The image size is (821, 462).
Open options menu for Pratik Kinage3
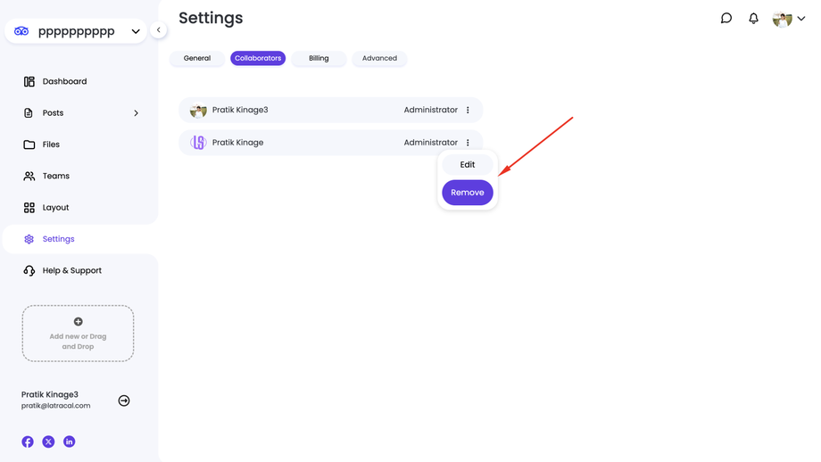468,111
